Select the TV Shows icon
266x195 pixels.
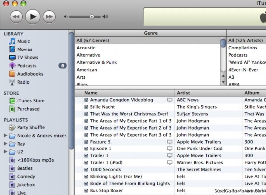(12, 57)
